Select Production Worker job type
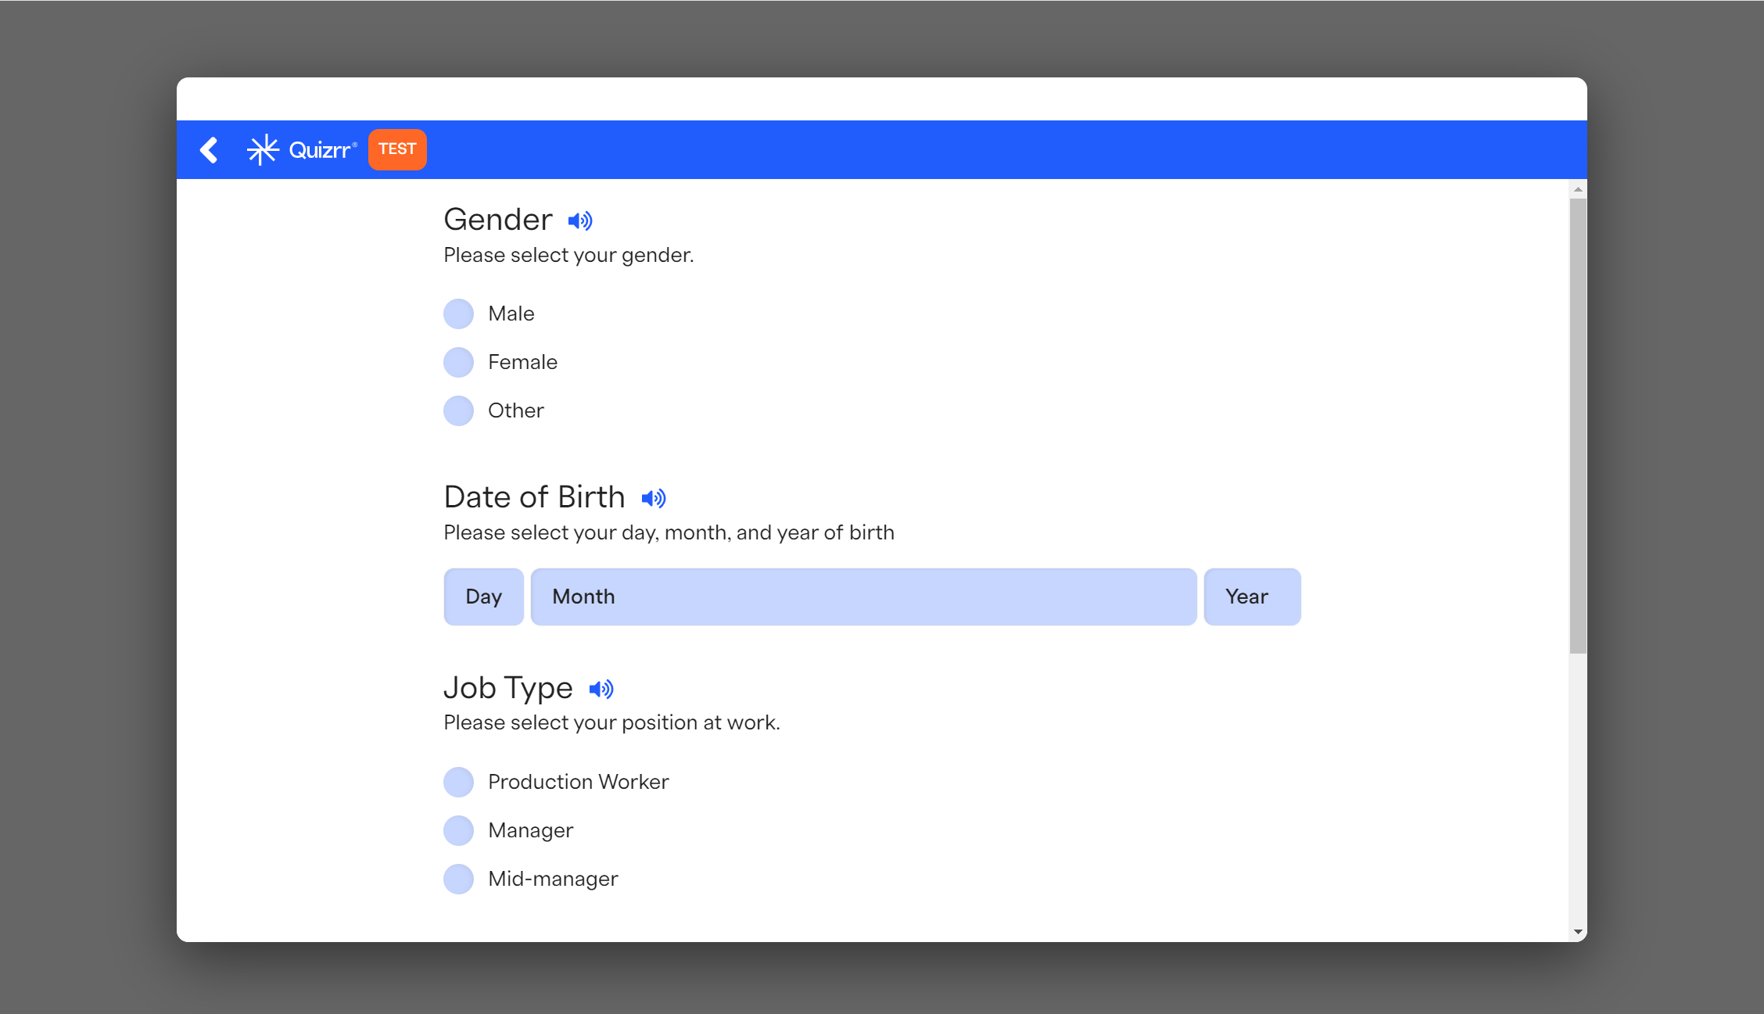The height and width of the screenshot is (1014, 1764). (459, 782)
